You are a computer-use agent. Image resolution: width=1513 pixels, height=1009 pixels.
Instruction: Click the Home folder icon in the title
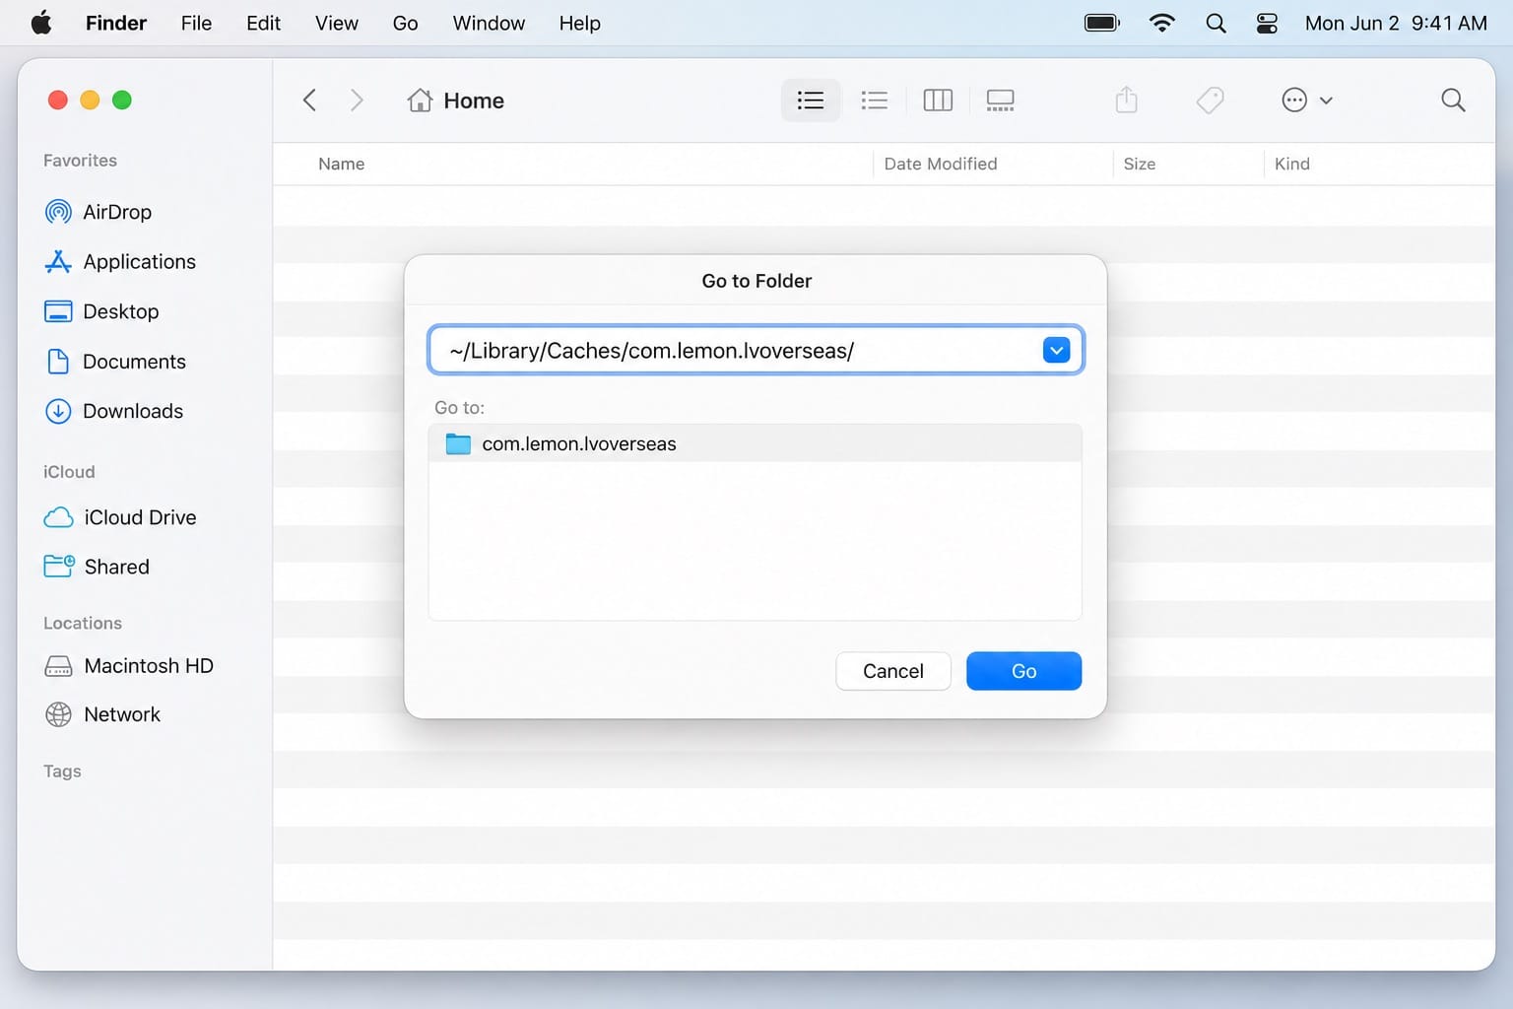[421, 100]
